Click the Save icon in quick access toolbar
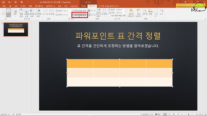The image size is (207, 116). pos(3,2)
